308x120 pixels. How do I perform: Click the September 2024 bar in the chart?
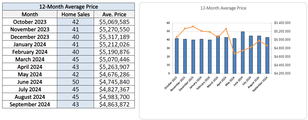tap(267, 55)
